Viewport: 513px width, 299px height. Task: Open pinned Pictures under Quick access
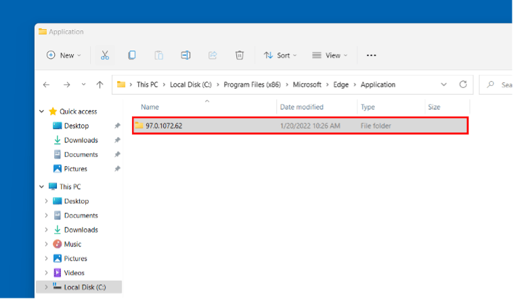click(75, 169)
